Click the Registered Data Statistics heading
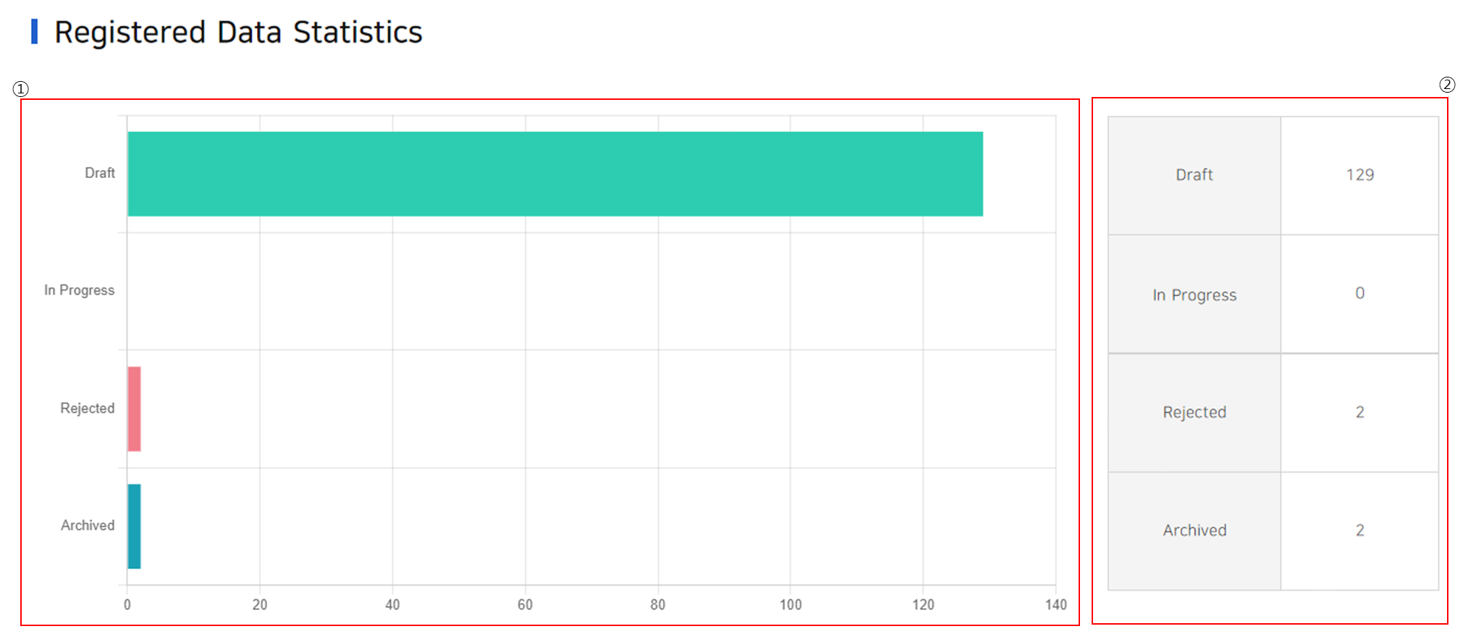Viewport: 1468px width, 642px height. click(238, 33)
